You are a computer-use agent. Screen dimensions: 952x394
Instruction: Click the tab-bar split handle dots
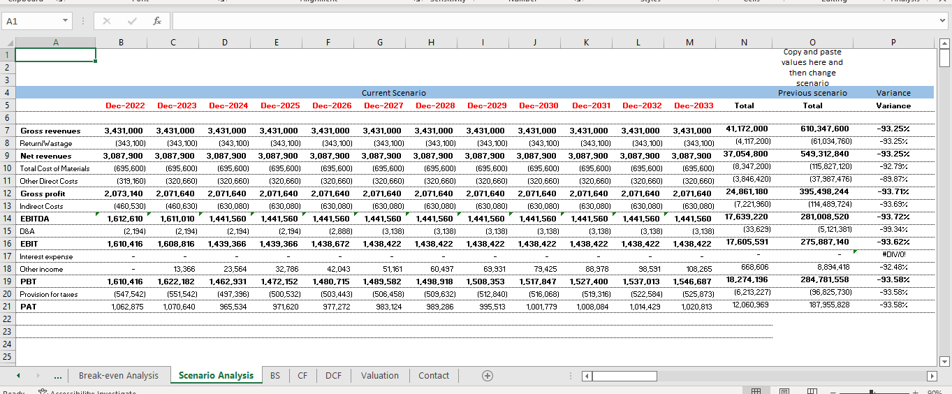click(572, 377)
